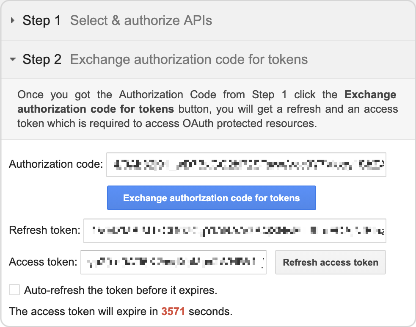Click the 'Refresh access token' button
The width and height of the screenshot is (416, 327).
click(x=330, y=262)
